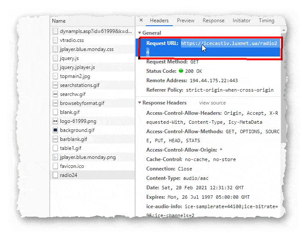302x233 pixels.
Task: Click the image icon beside topmain2.jpg
Action: pyautogui.click(x=55, y=76)
